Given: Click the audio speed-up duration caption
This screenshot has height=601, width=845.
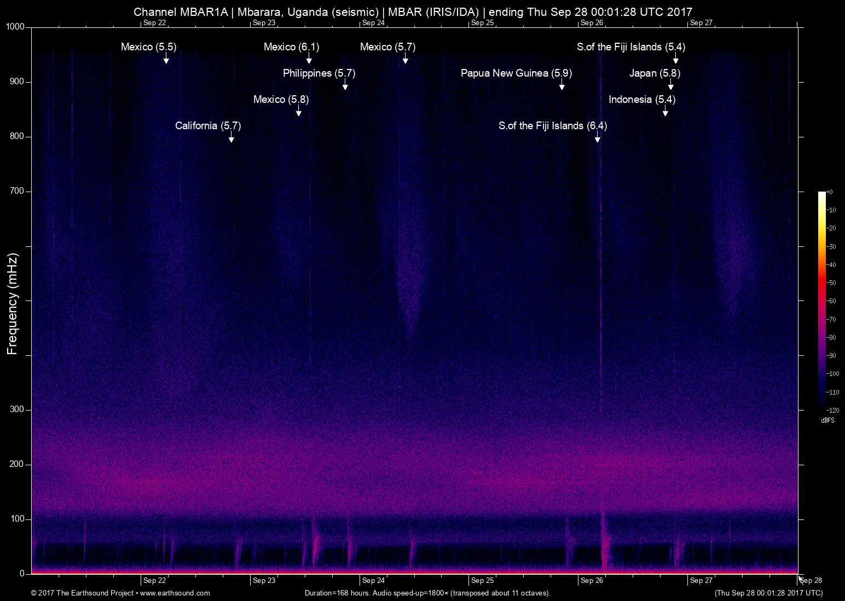Looking at the screenshot, I should coord(427,593).
